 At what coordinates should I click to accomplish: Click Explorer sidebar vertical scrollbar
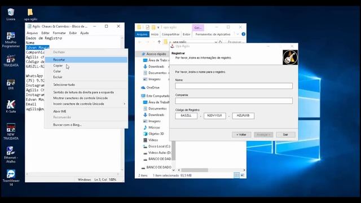point(174,151)
